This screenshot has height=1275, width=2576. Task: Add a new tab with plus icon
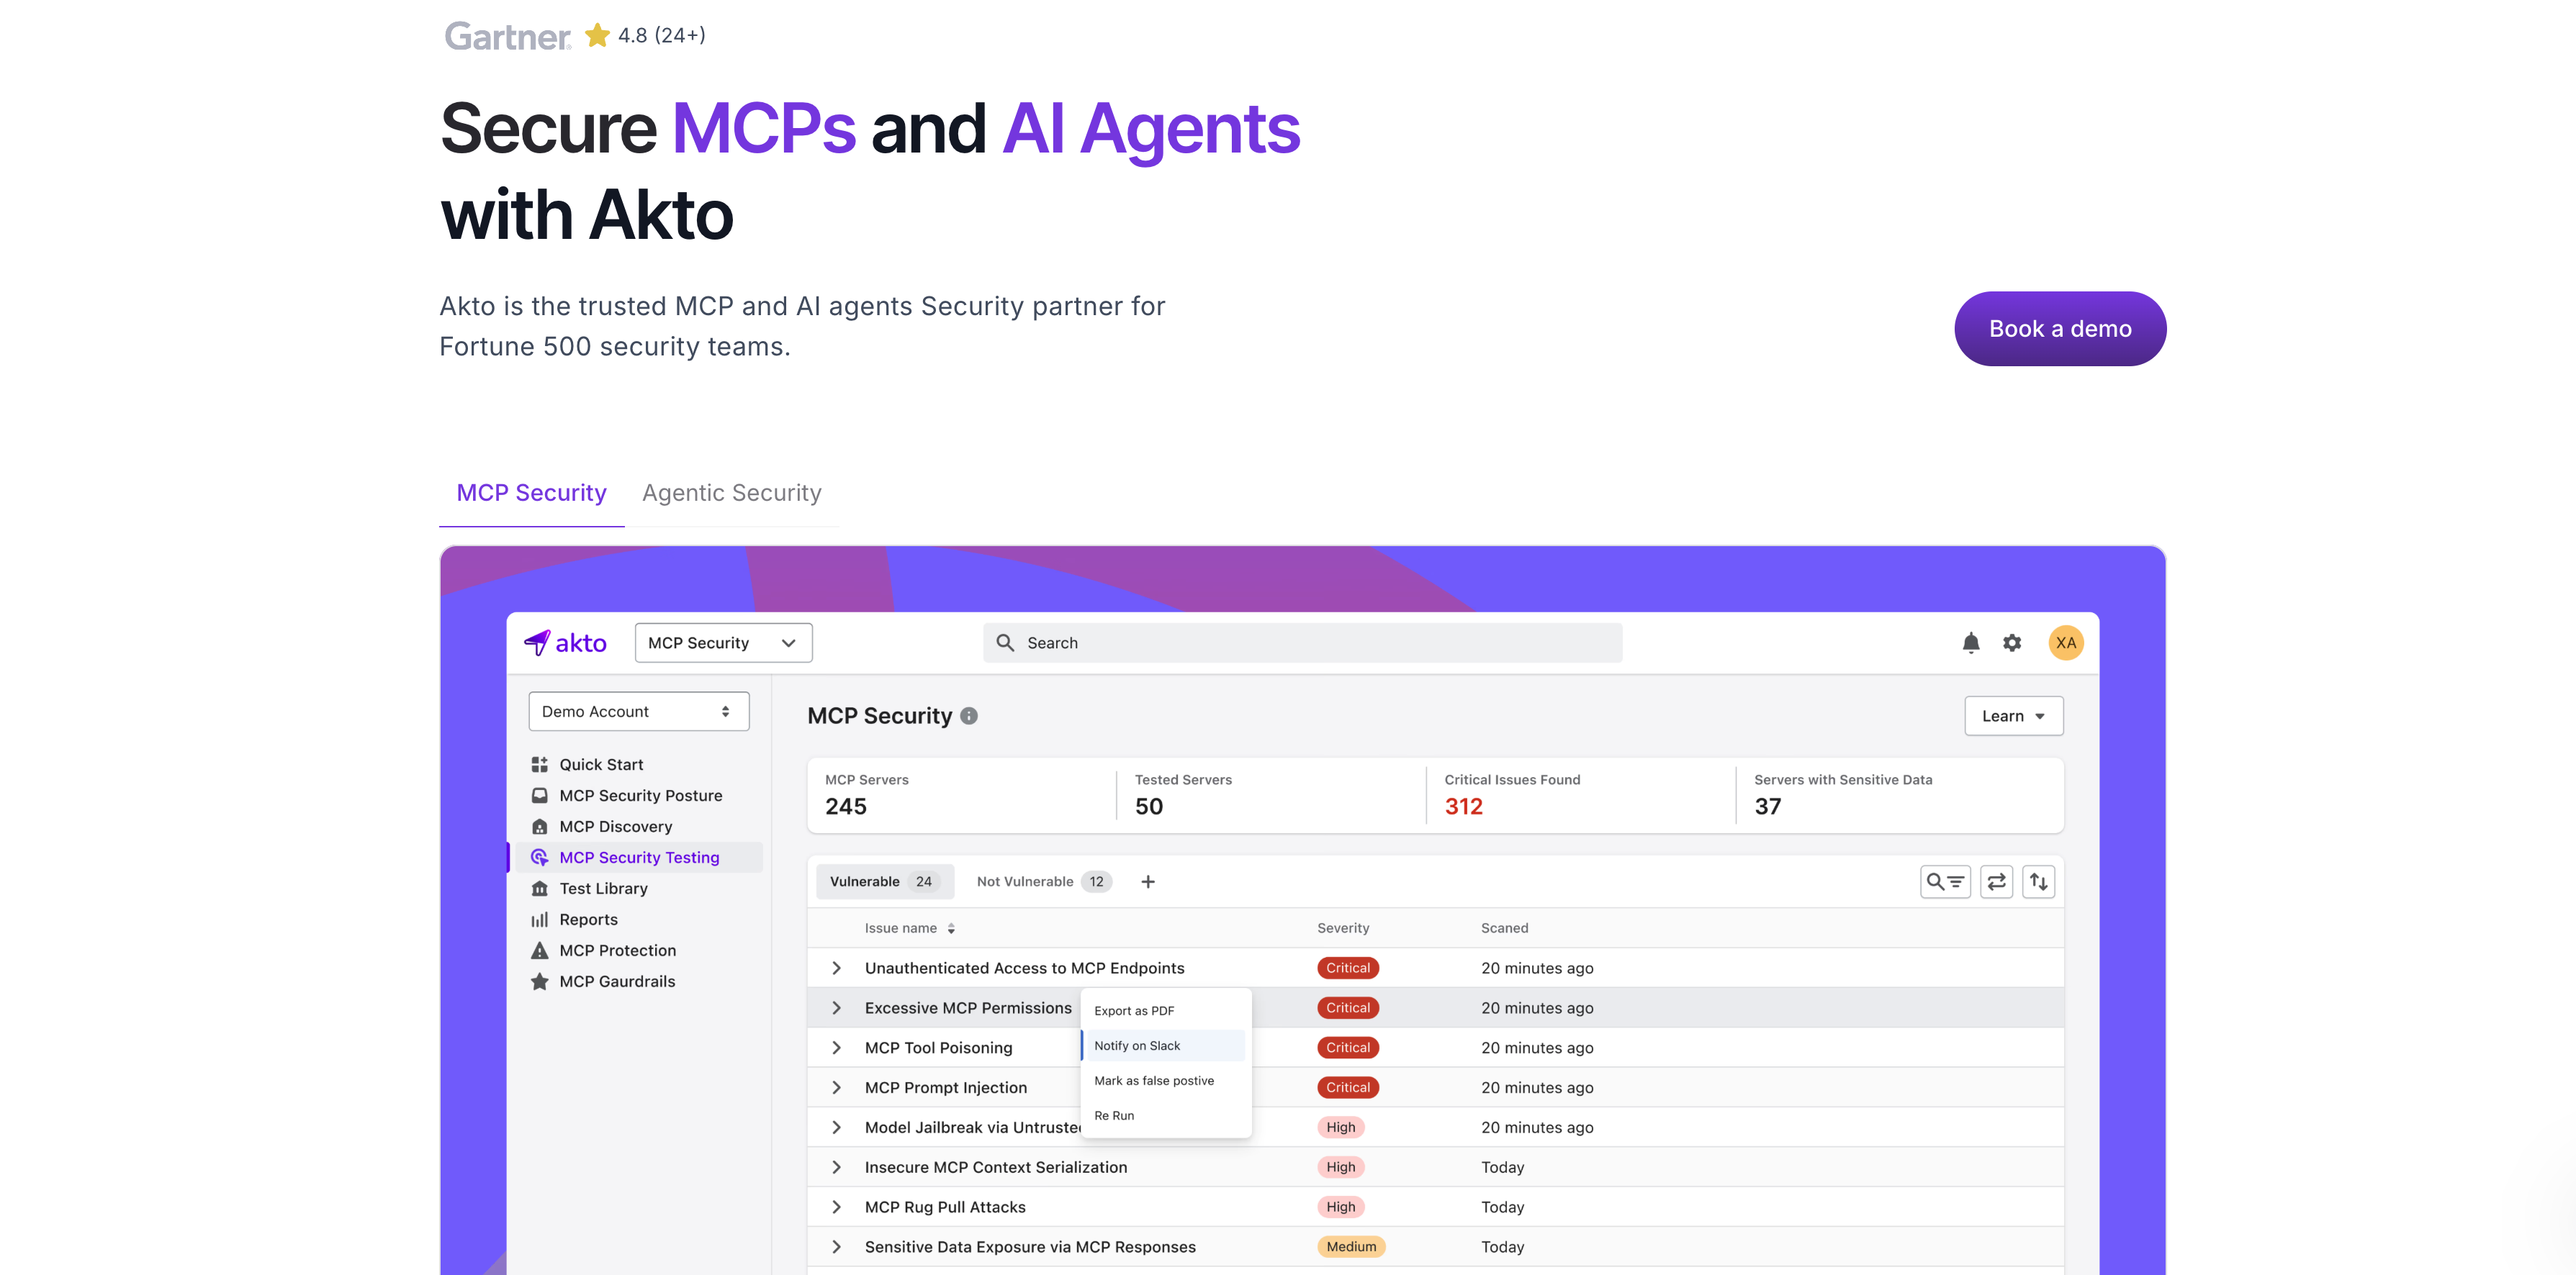[x=1148, y=881]
